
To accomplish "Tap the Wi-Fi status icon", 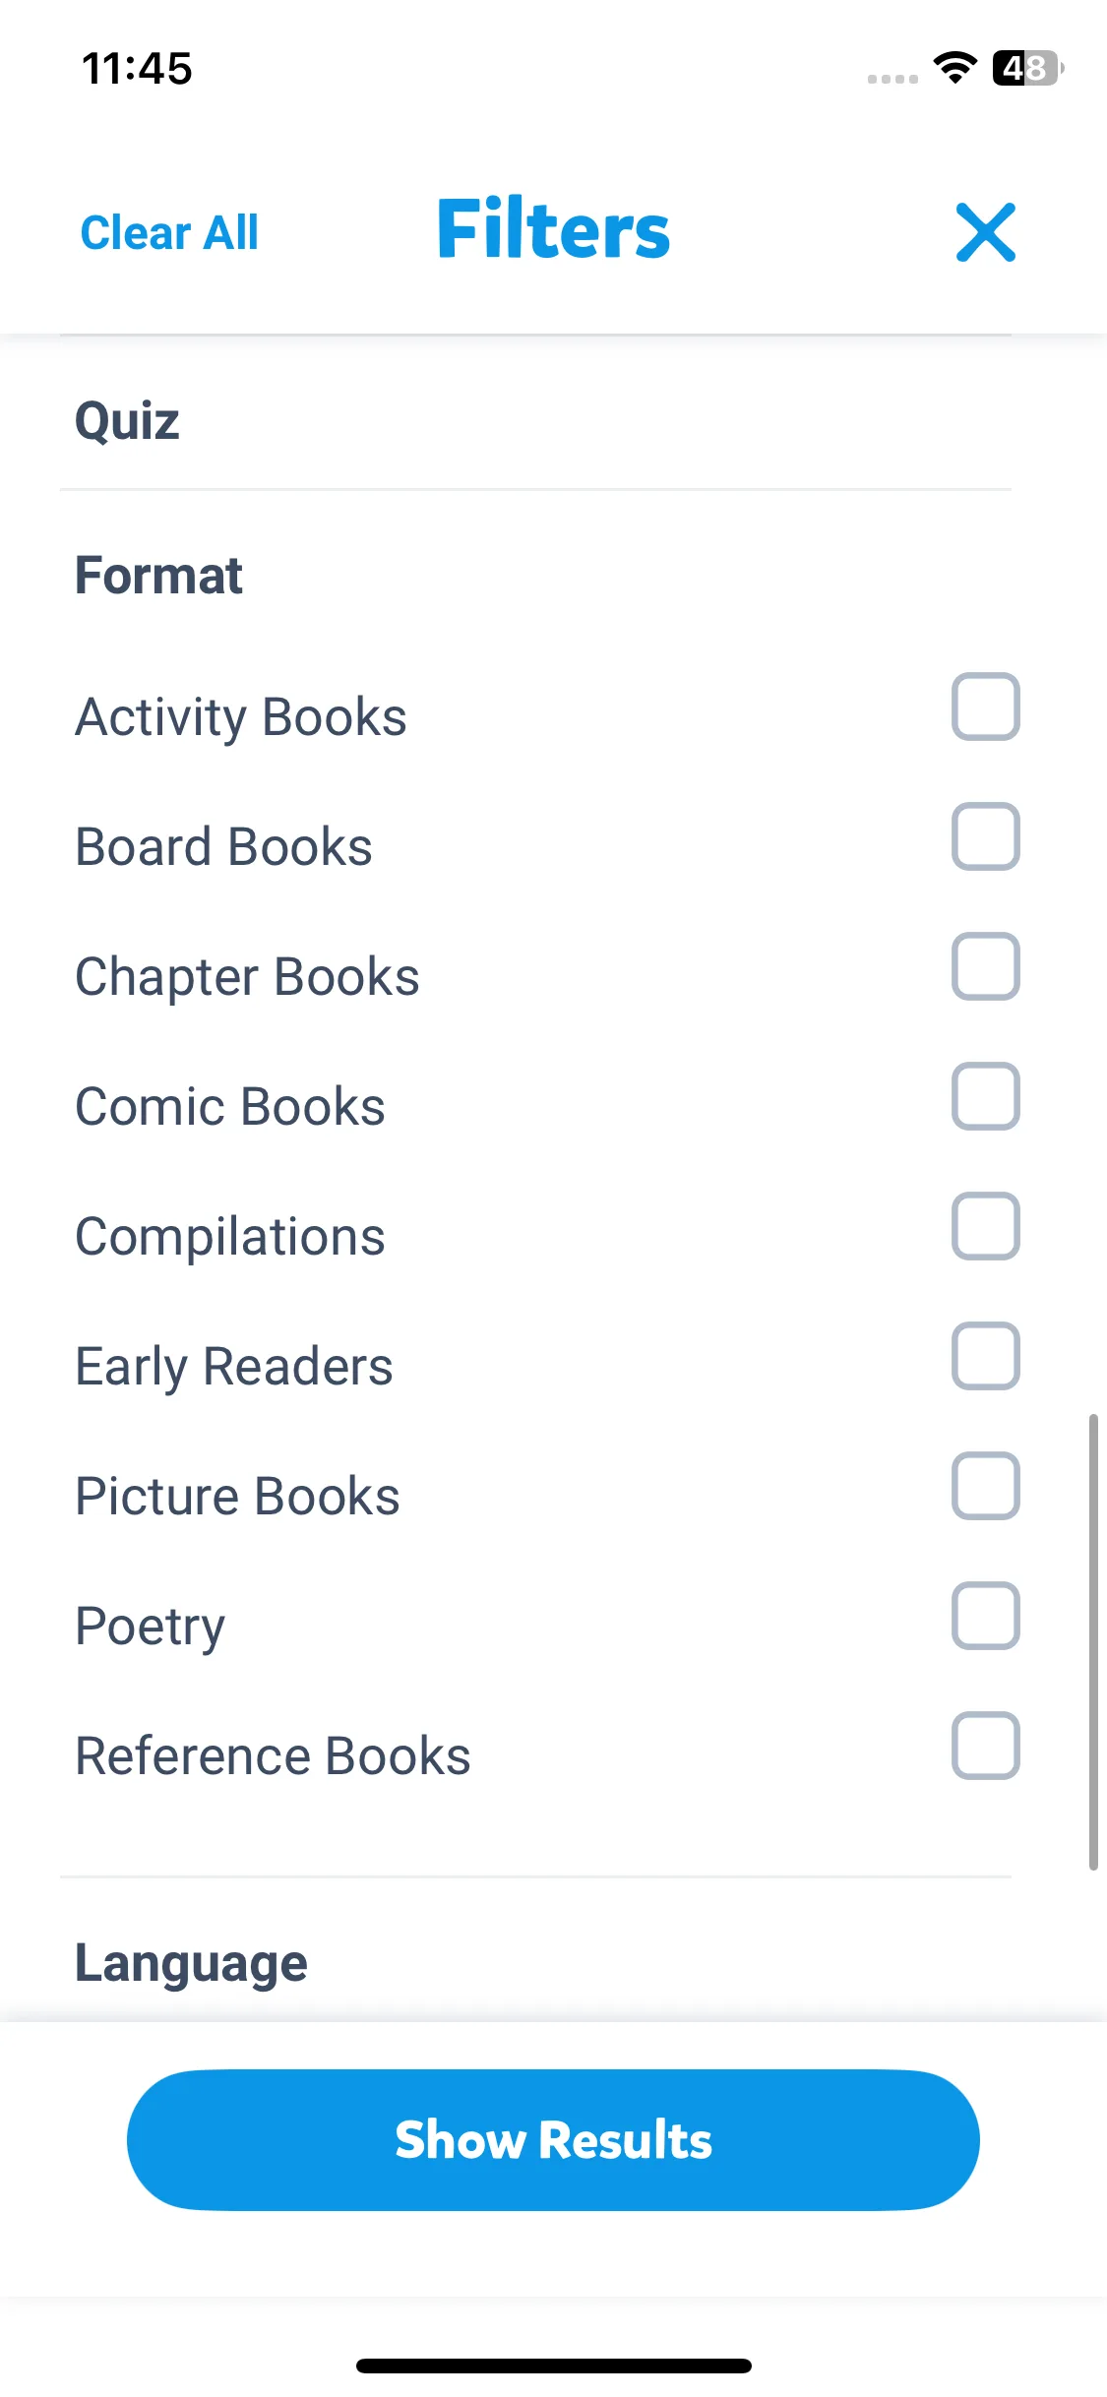I will coord(954,68).
